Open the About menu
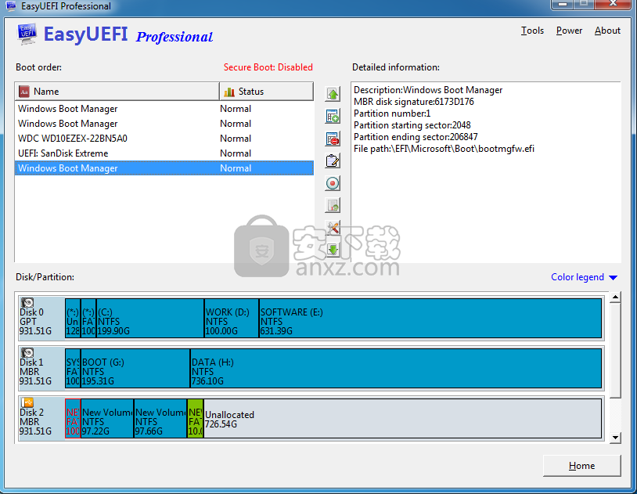637x494 pixels. 607,31
